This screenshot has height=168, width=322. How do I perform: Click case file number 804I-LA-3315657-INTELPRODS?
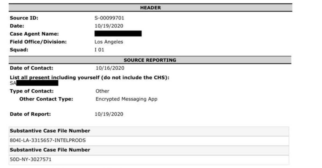coord(48,140)
